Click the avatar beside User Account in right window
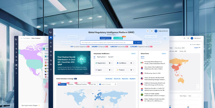This screenshot has height=108, width=215. point(192,38)
